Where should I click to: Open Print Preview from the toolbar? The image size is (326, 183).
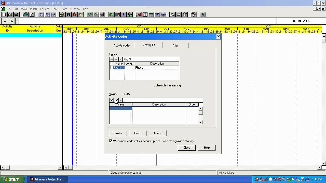tap(32, 15)
